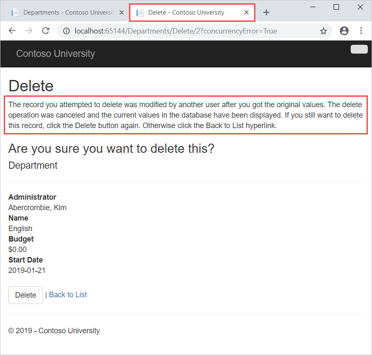Viewport: 372px width, 355px height.
Task: Click the Departments tab favicon
Action: tap(15, 12)
